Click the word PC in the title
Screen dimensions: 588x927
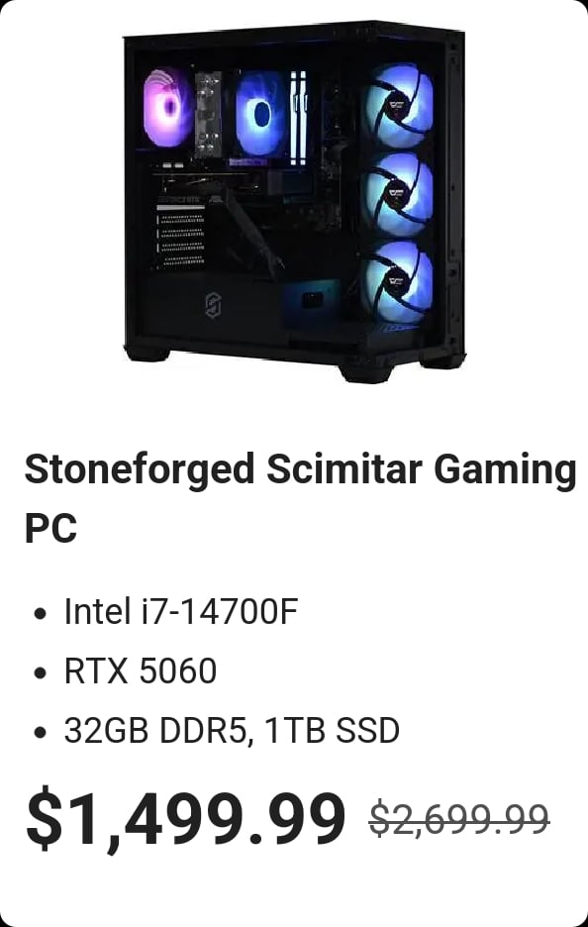pyautogui.click(x=50, y=527)
